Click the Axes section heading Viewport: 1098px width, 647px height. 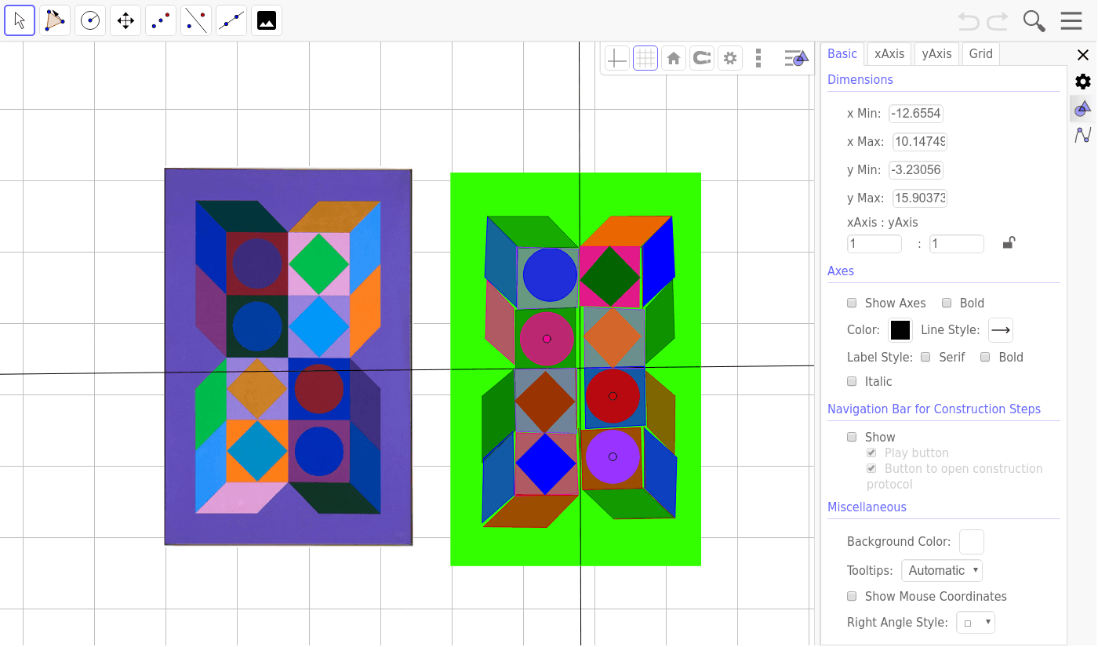tap(841, 271)
